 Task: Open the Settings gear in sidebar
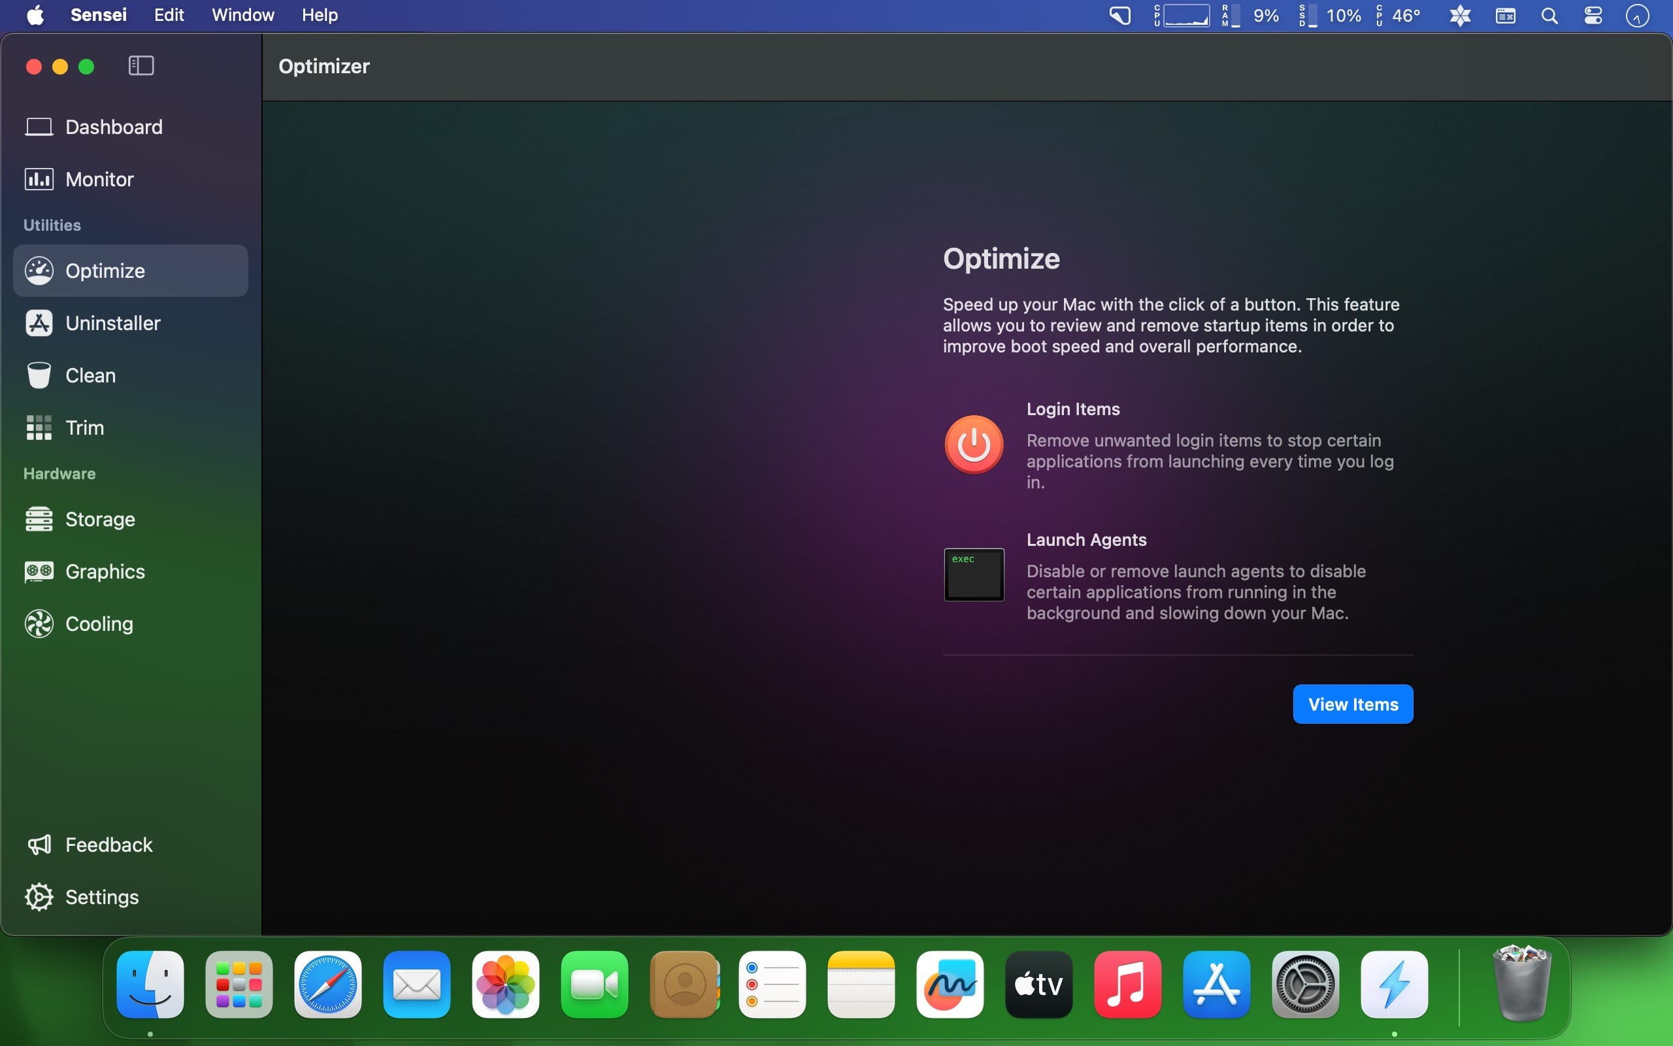(x=101, y=897)
